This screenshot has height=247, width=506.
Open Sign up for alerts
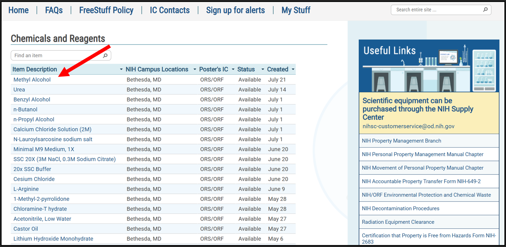coord(235,10)
